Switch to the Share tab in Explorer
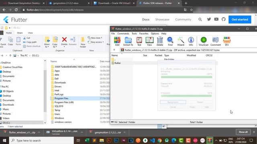This screenshot has width=257, height=144. (20, 33)
